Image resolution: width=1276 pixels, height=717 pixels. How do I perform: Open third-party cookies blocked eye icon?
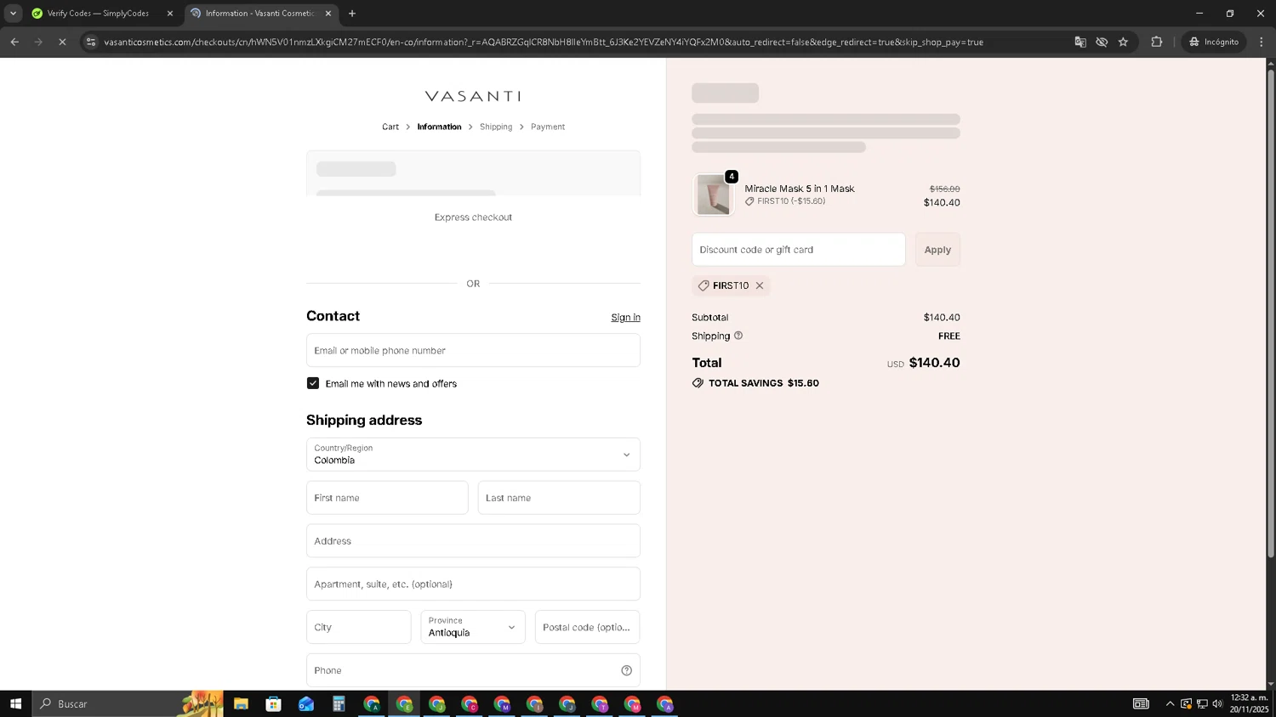[1102, 42]
